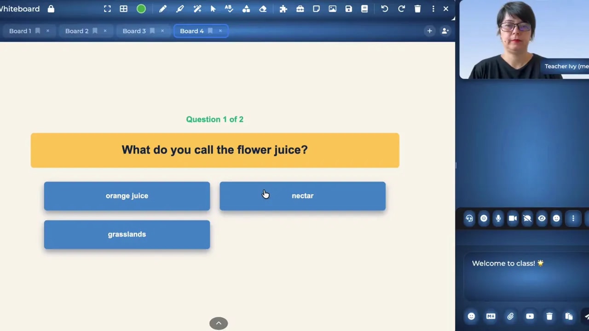Activate the magic wand tool
This screenshot has width=589, height=331.
(x=197, y=9)
